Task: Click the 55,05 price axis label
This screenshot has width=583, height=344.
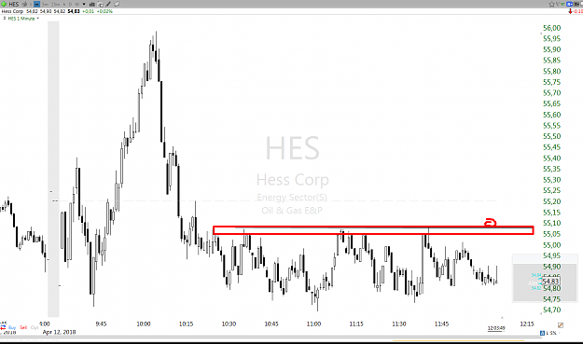Action: (552, 234)
